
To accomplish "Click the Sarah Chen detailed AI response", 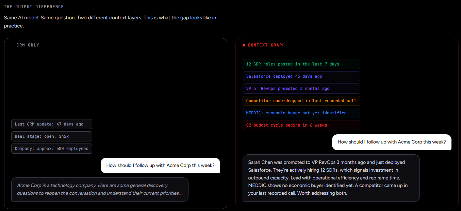I will 331,178.
